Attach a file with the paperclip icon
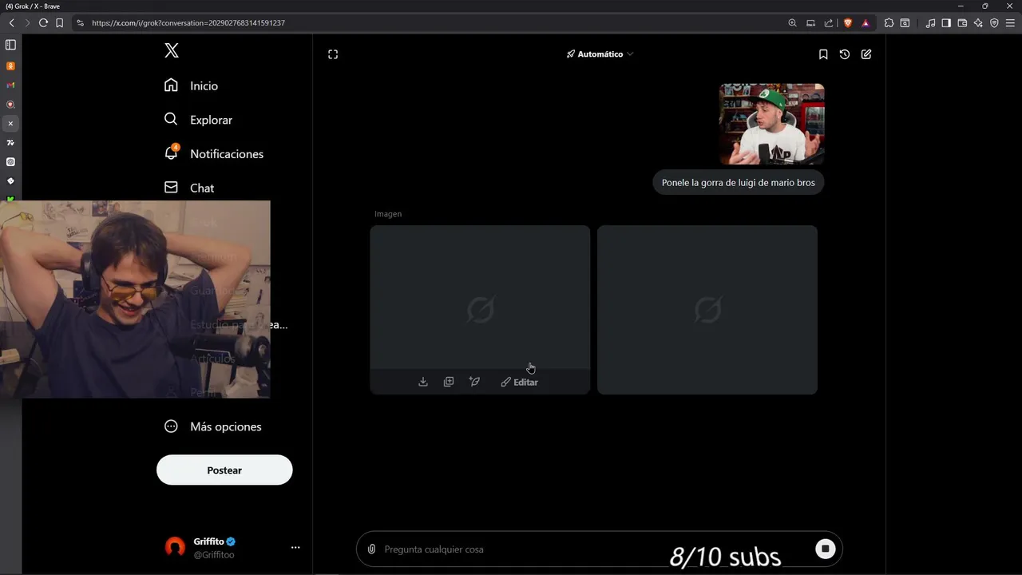The height and width of the screenshot is (575, 1022). coord(371,549)
